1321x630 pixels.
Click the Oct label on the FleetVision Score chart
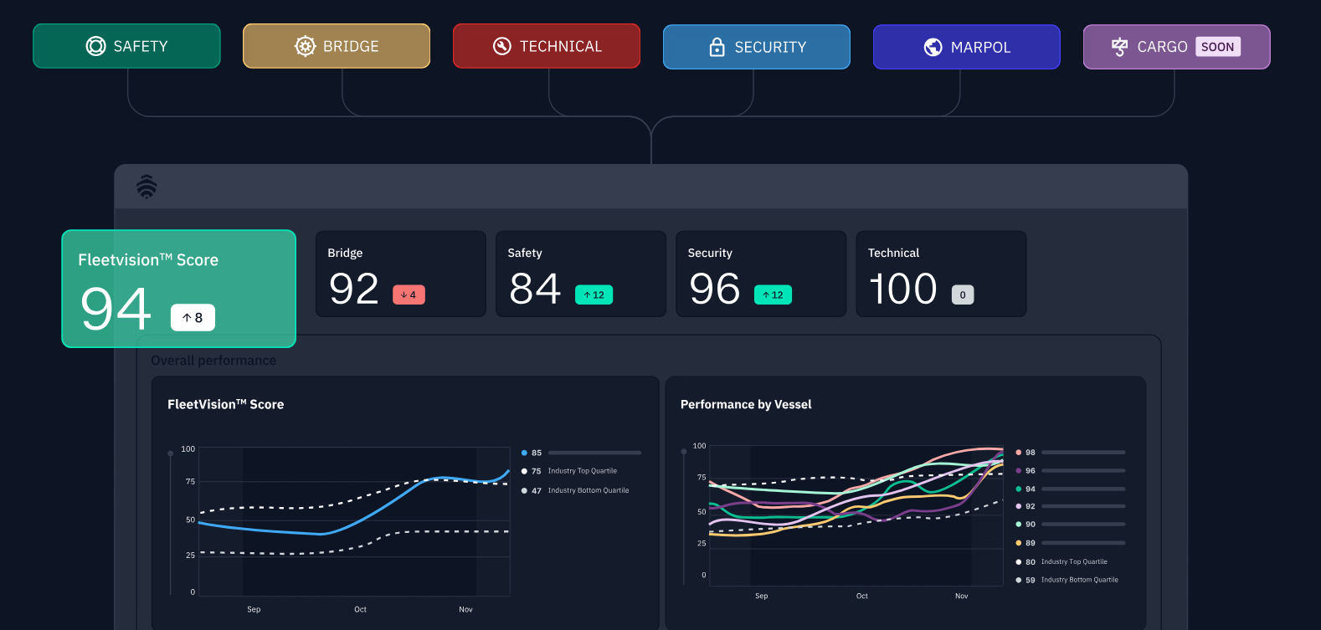coord(360,609)
